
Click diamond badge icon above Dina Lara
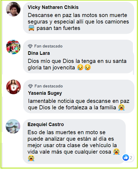[x=30, y=46]
